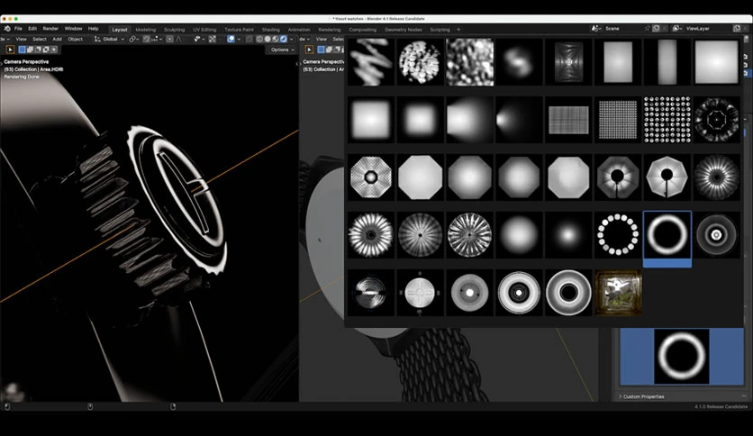Click the Scene name field

point(623,29)
